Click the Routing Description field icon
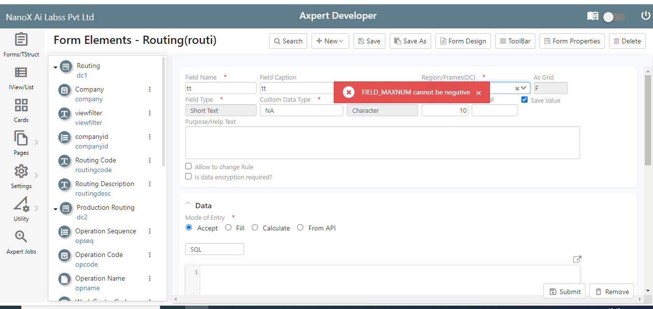The image size is (653, 309). 64,185
